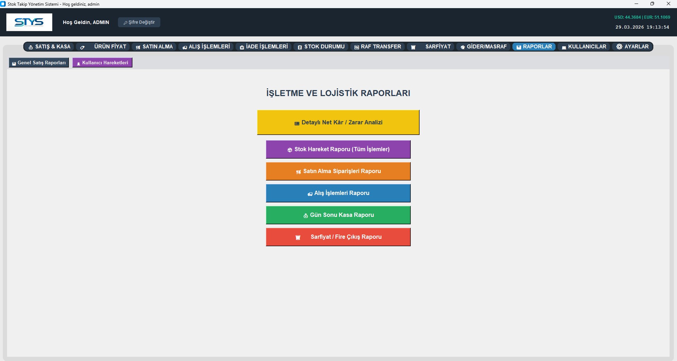Screen dimensions: 677x361
Task: Click the trash icon beside SARFİYAT
Action: 413,47
